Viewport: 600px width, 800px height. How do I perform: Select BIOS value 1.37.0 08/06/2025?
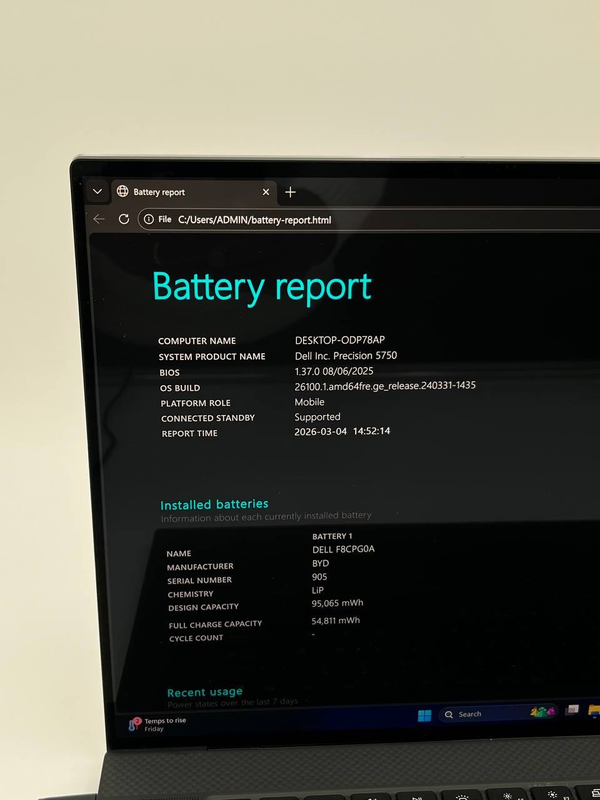pos(334,371)
